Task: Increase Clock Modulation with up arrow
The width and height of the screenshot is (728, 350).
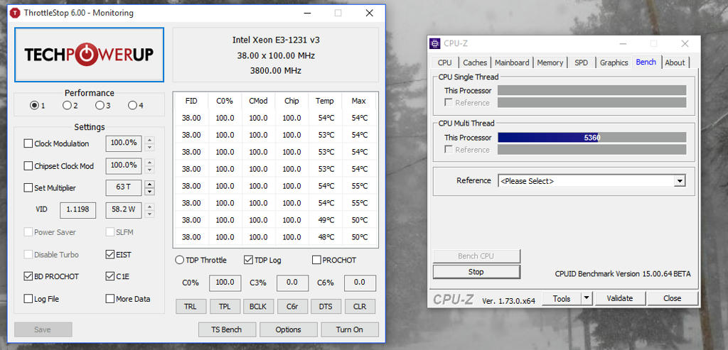Action: pos(149,140)
